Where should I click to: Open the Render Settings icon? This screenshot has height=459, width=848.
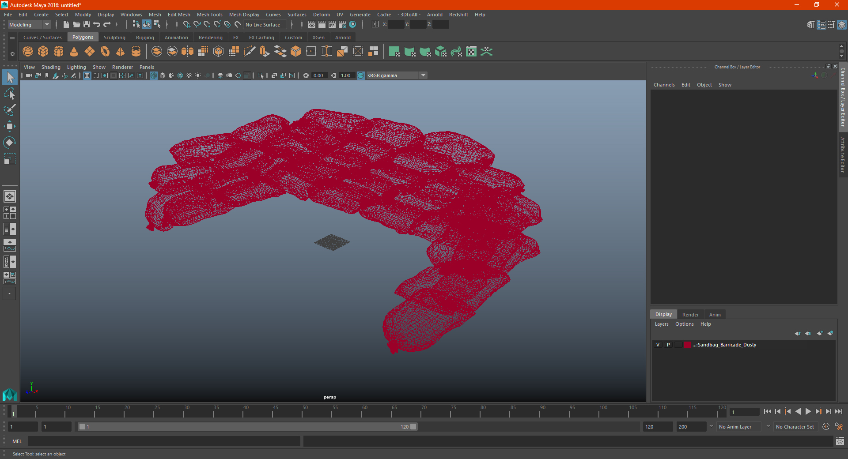pyautogui.click(x=342, y=25)
